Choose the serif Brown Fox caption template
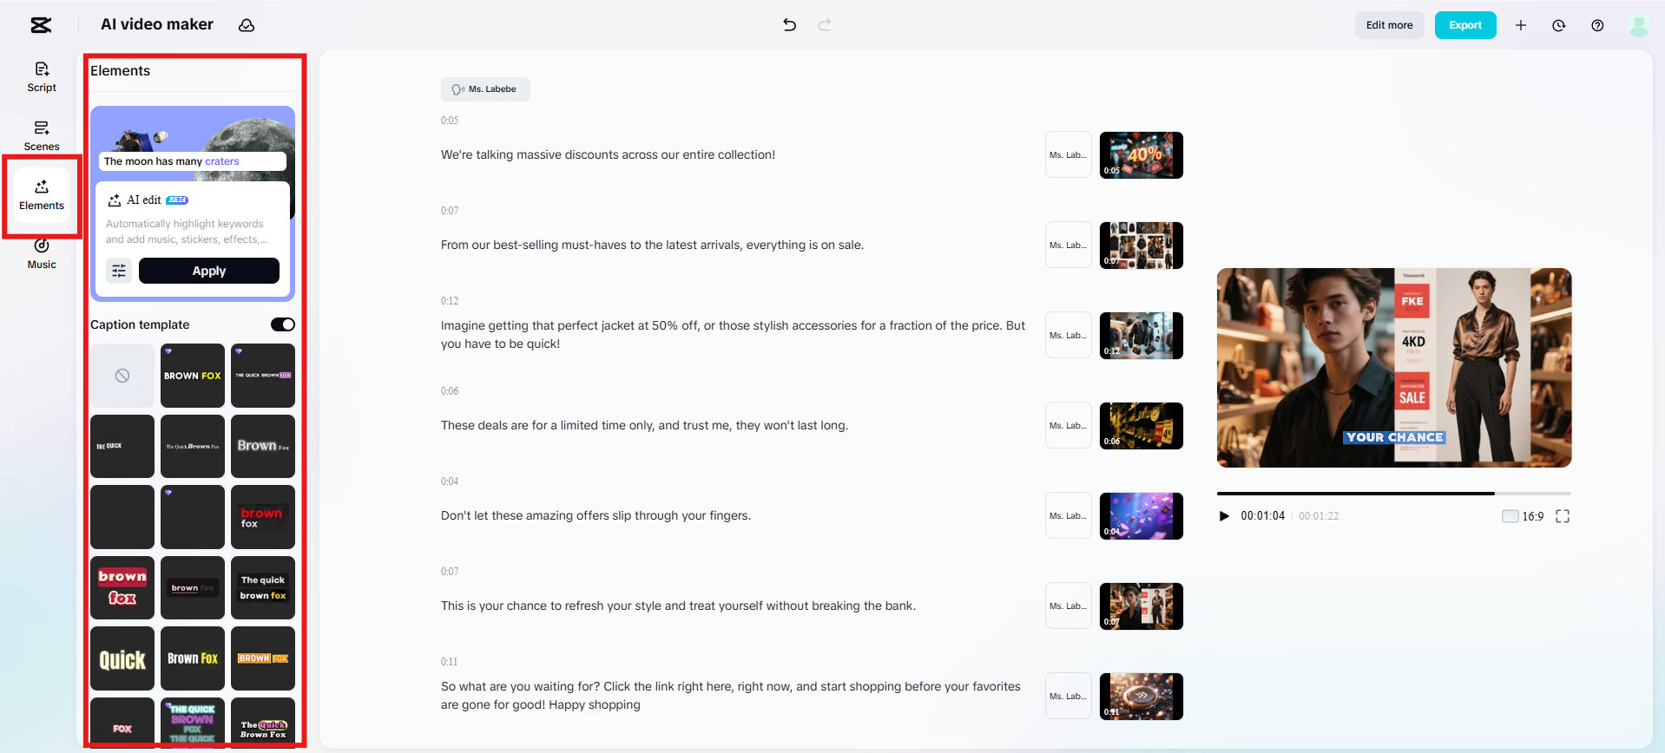The width and height of the screenshot is (1665, 753). click(x=263, y=446)
